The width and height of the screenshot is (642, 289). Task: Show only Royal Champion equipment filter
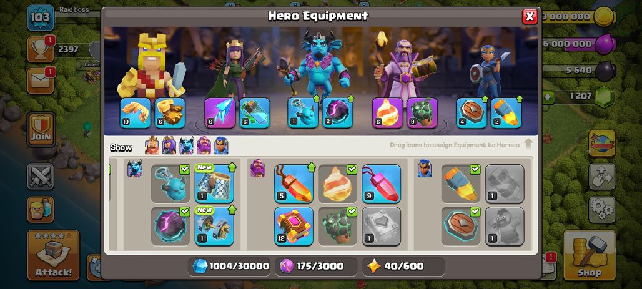coord(221,145)
